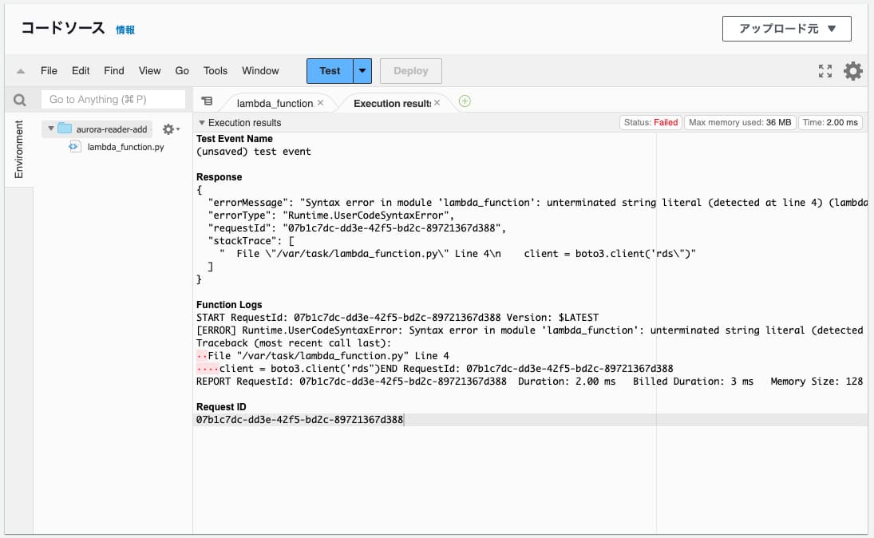Open the File menu

pyautogui.click(x=49, y=71)
